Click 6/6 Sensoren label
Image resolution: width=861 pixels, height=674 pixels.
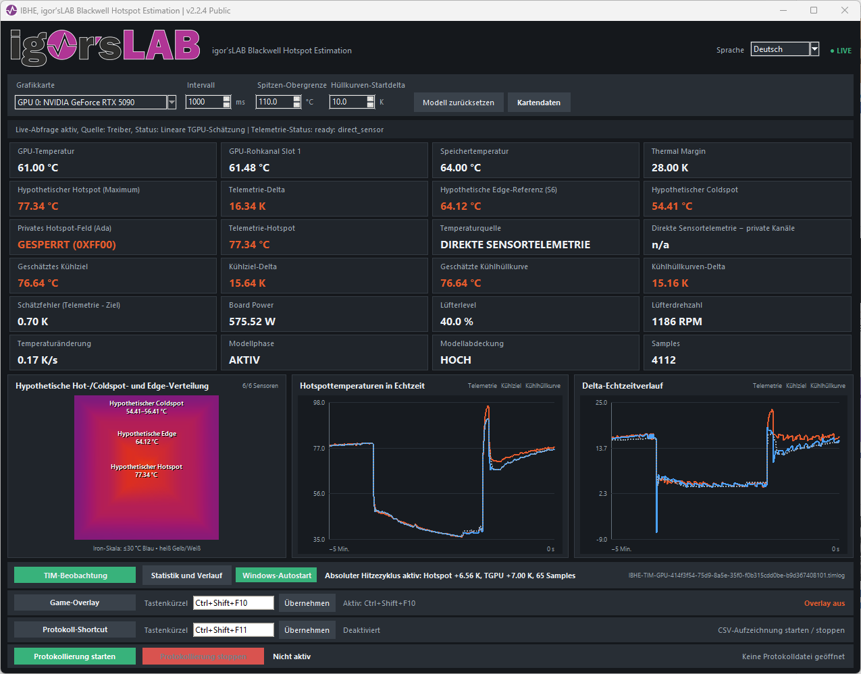point(260,386)
